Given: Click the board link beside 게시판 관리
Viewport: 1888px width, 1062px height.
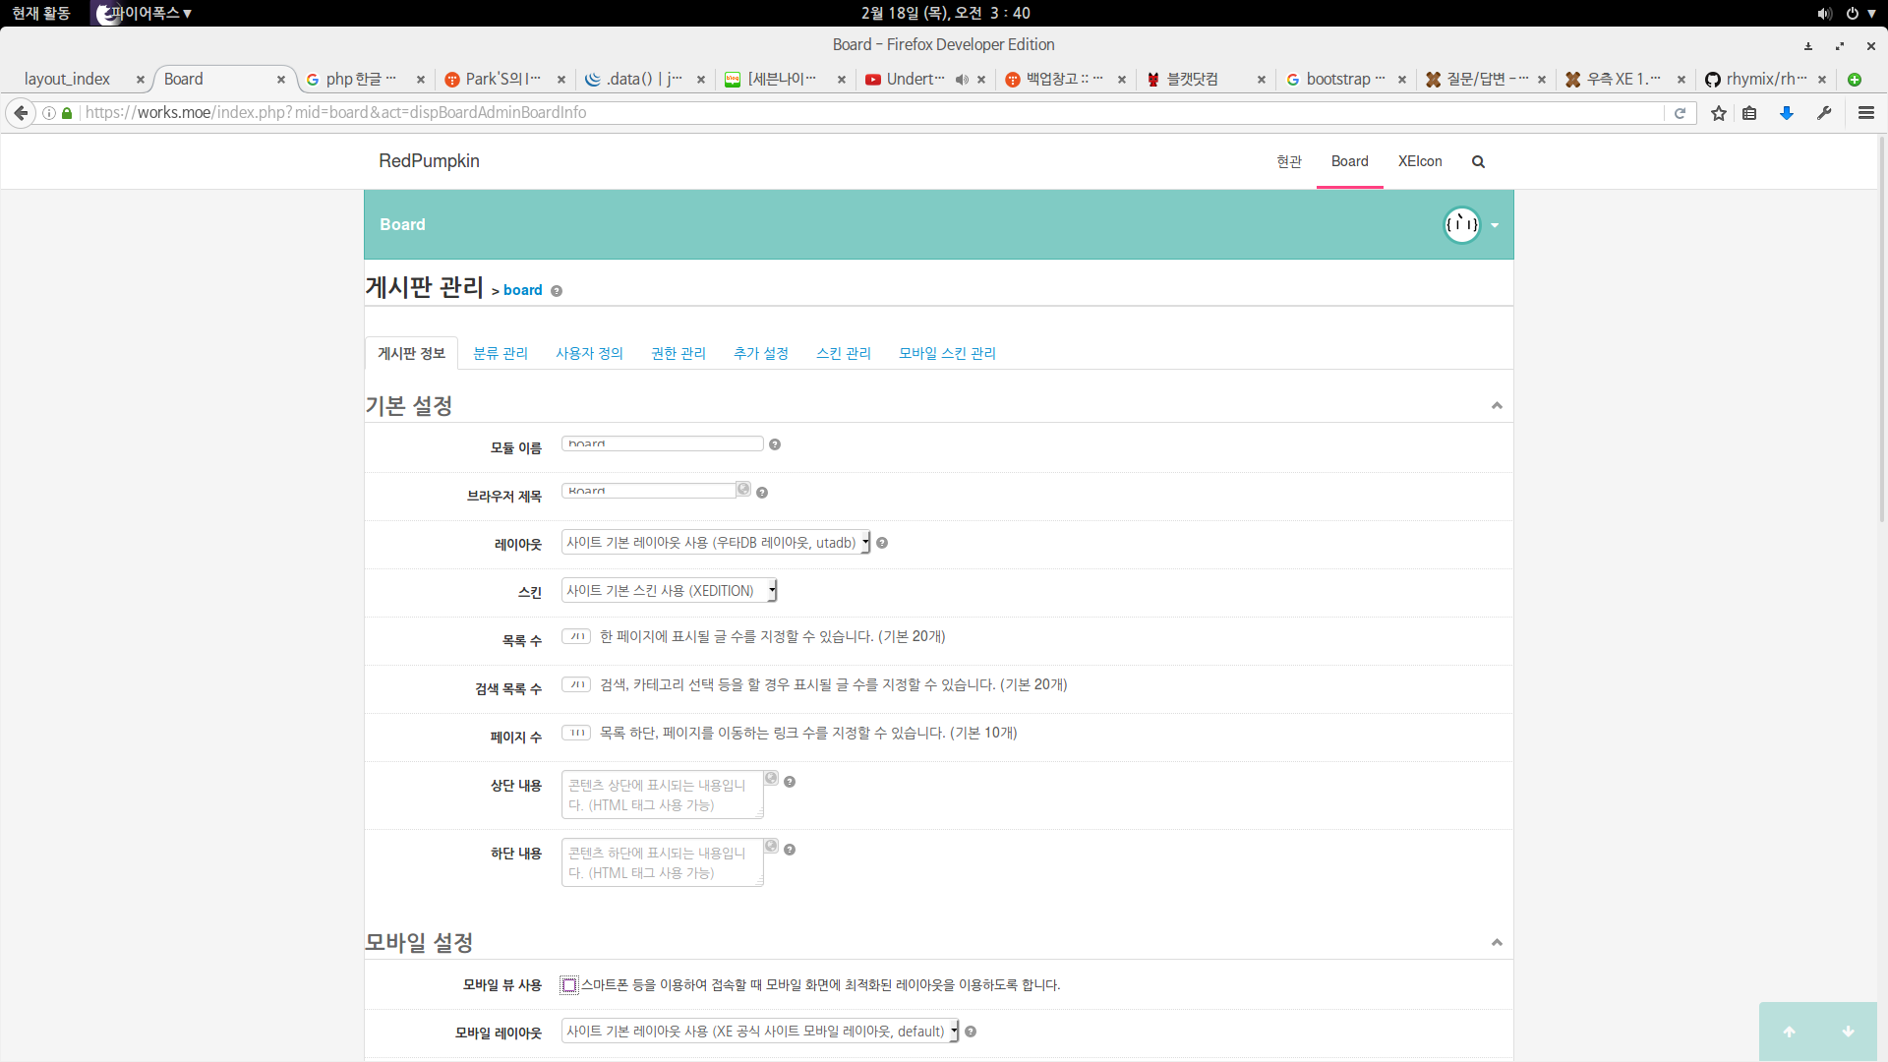Looking at the screenshot, I should [522, 290].
